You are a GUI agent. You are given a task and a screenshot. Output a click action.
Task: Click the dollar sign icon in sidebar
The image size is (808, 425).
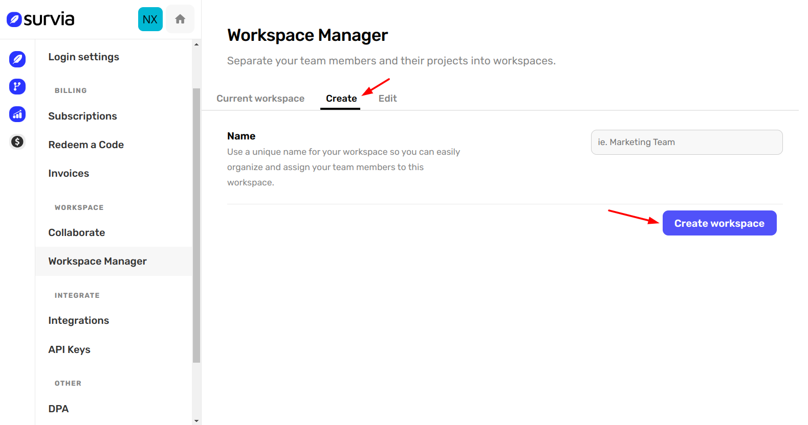tap(17, 141)
